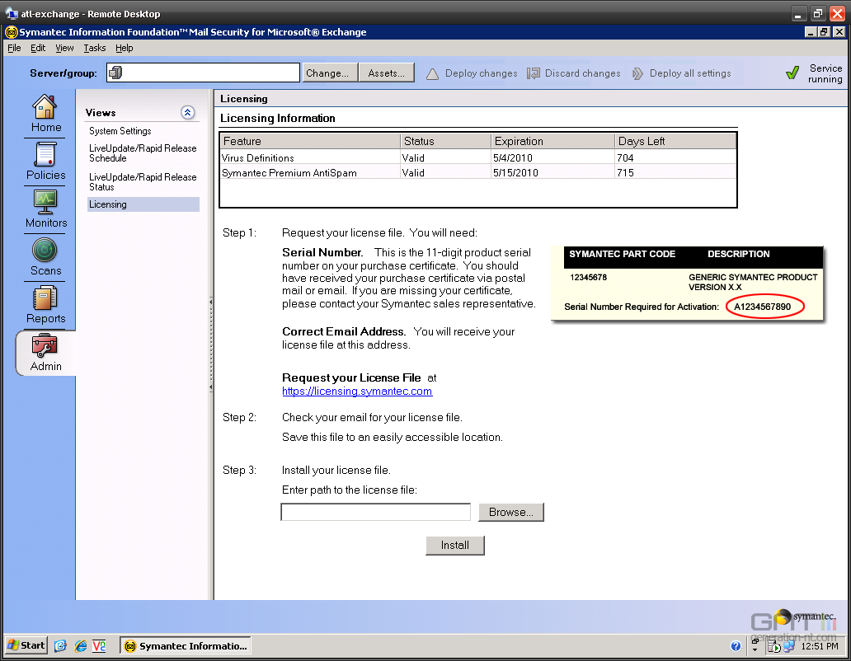
Task: Open the Scans section icon
Action: pyautogui.click(x=45, y=250)
